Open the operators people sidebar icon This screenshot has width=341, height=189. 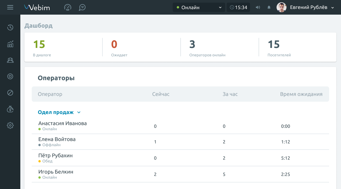click(x=10, y=60)
